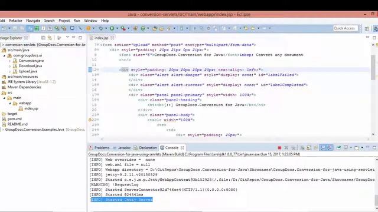
Task: Click the Open Task yellow folder icon
Action: [x=161, y=28]
